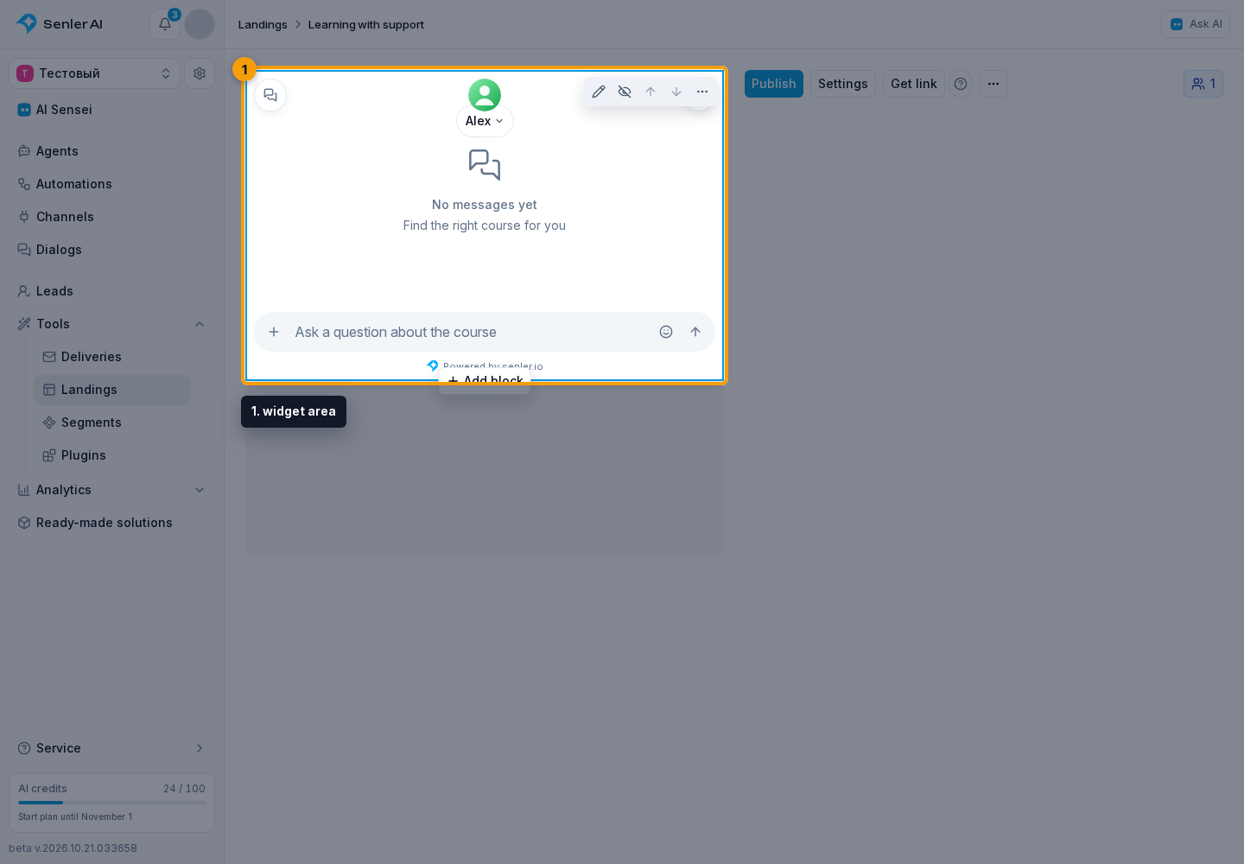Expand the Service menu
Viewport: 1244px width, 864px height.
pos(112,748)
